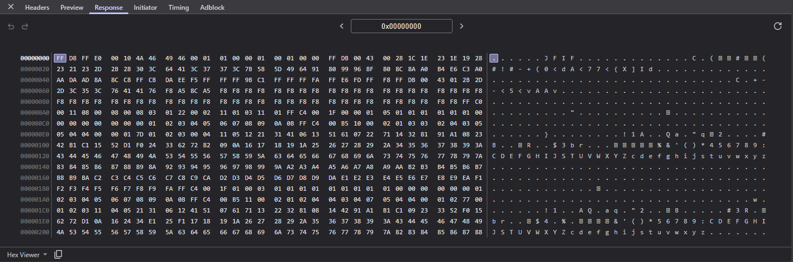Click the offset label 00000180

click(35, 189)
